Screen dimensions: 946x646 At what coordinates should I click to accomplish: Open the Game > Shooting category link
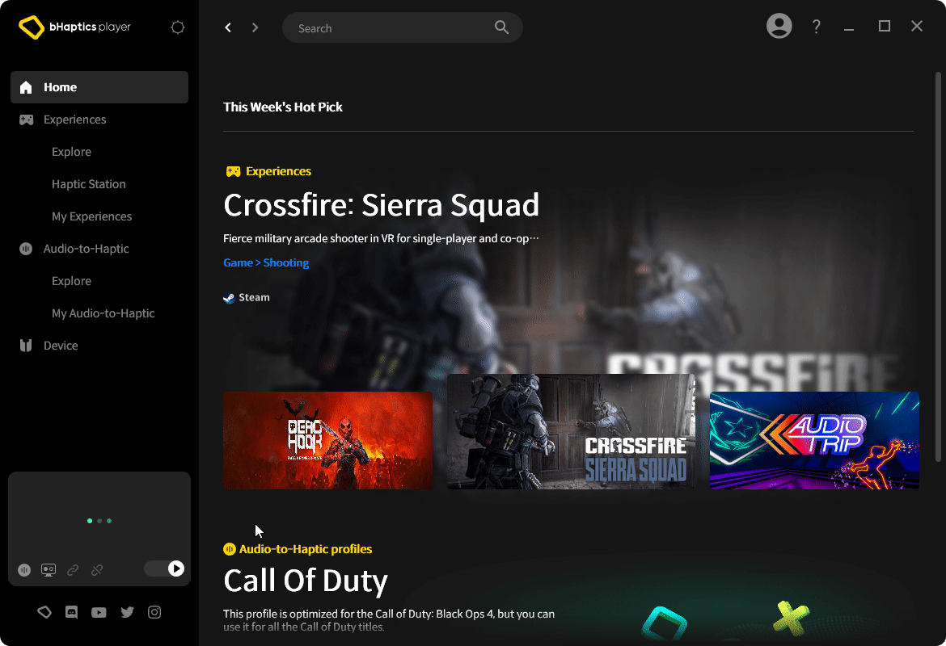266,262
